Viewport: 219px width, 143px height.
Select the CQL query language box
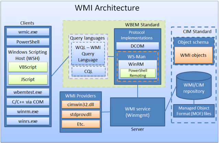[89, 71]
